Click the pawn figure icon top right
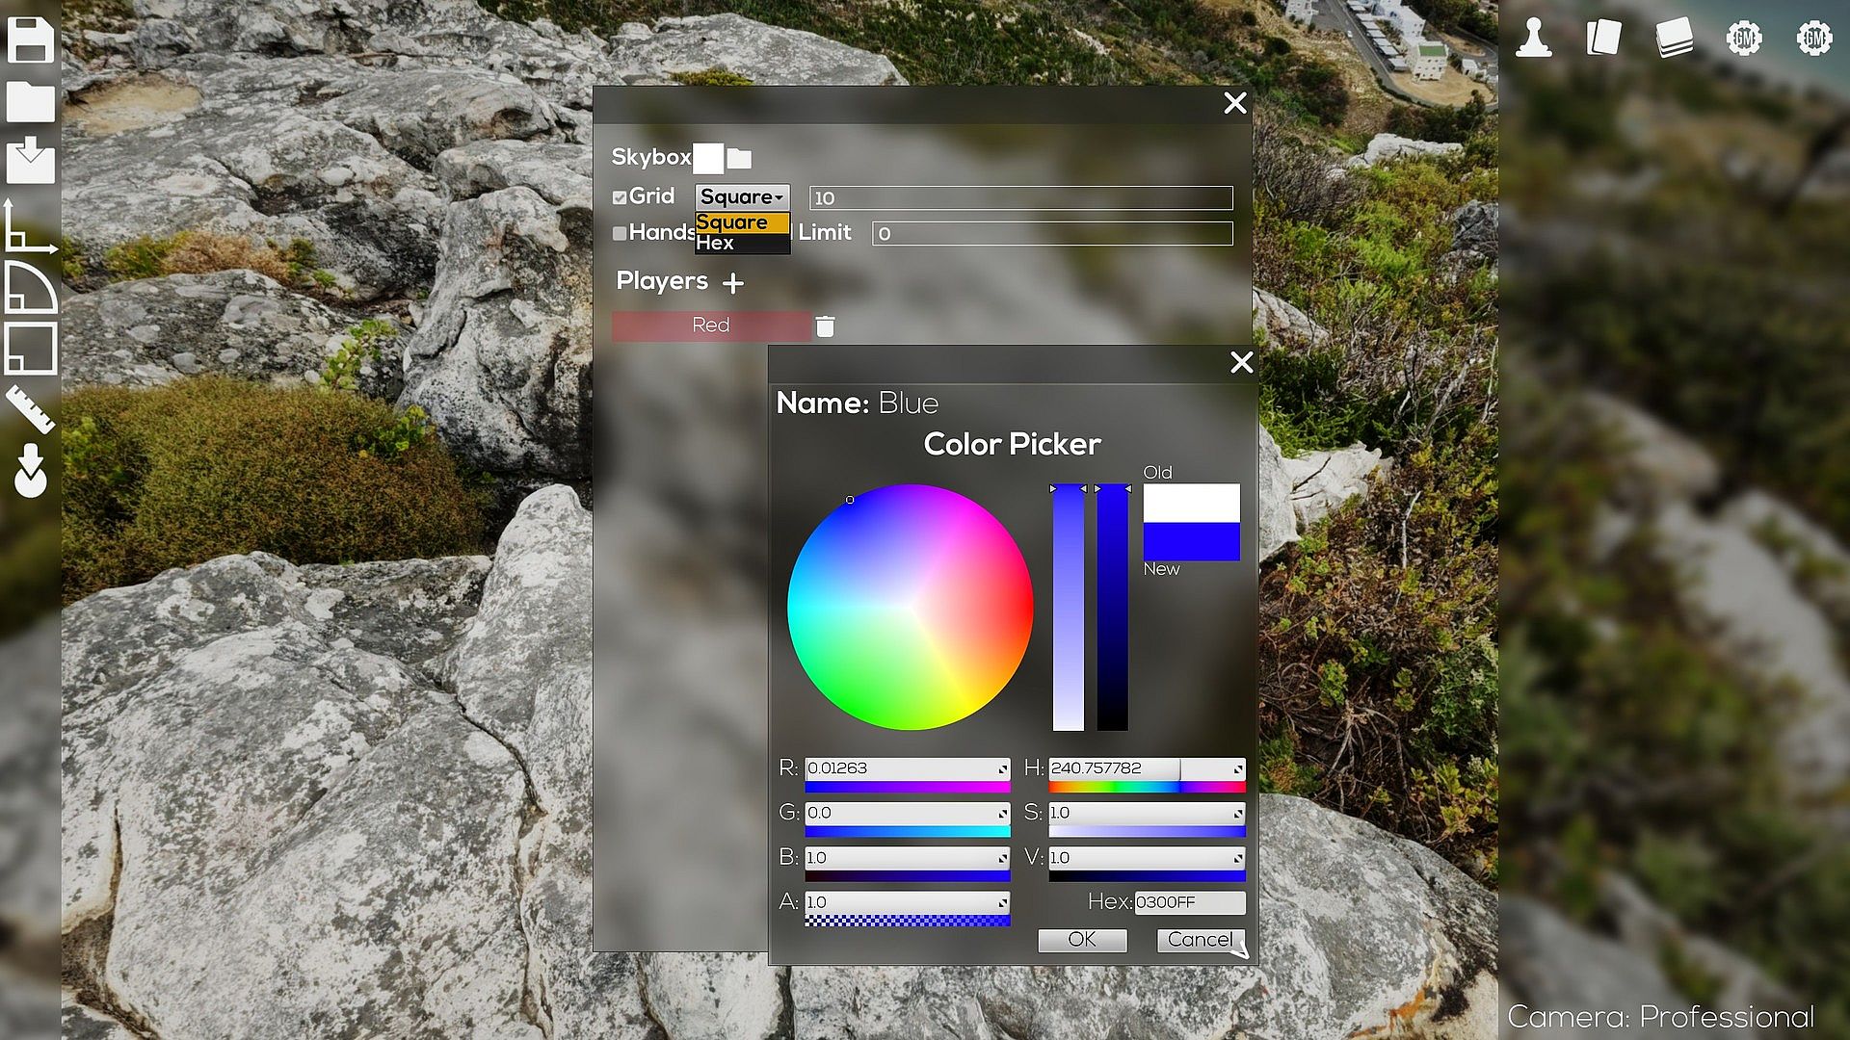Viewport: 1850px width, 1040px height. pyautogui.click(x=1533, y=39)
